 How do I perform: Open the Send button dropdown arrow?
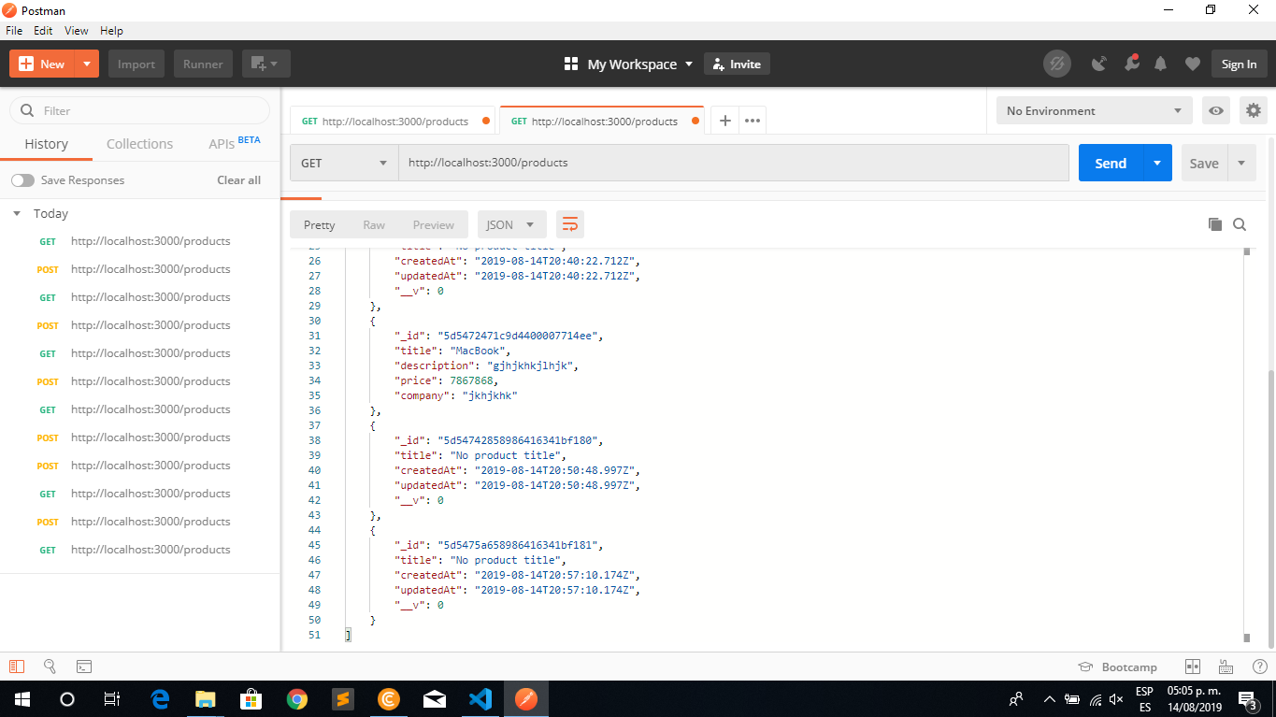(x=1157, y=163)
